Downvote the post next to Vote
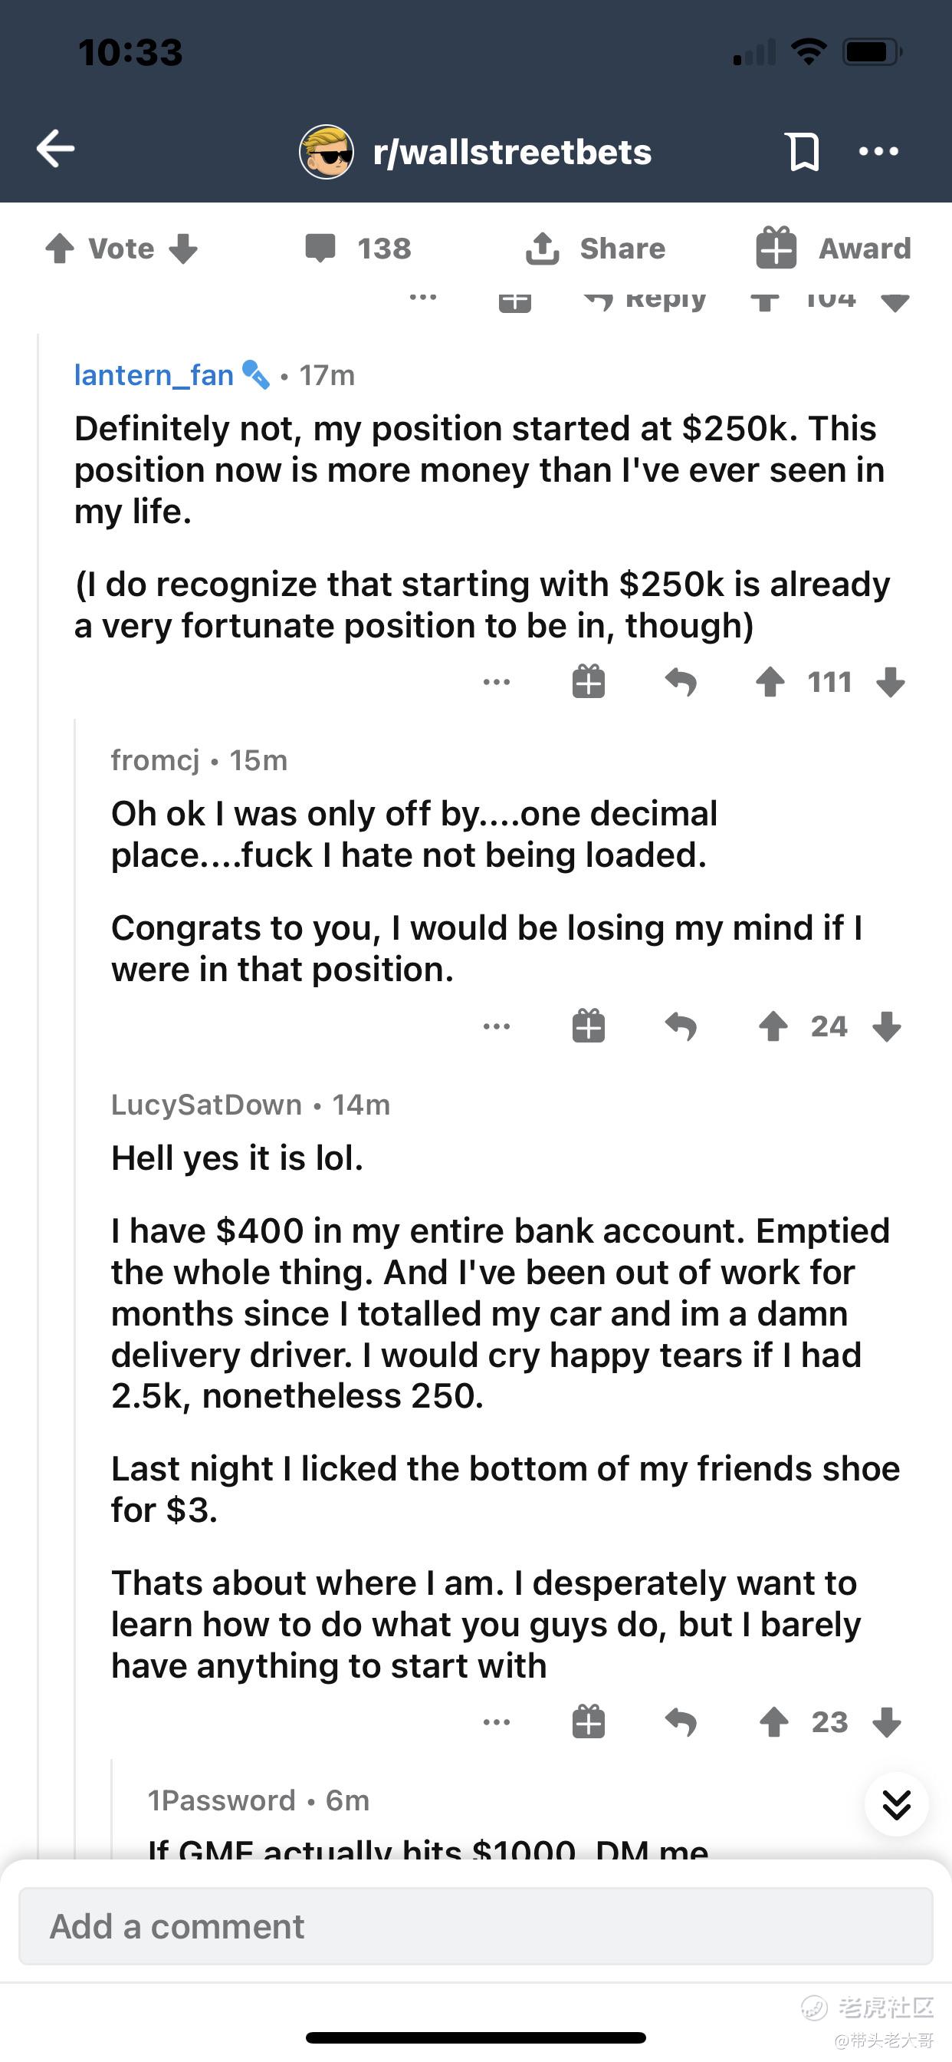Viewport: 952px width, 2062px height. (x=183, y=249)
